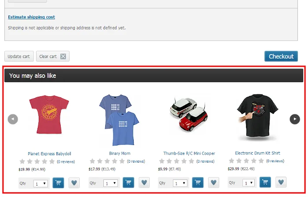The image size is (308, 197).
Task: Wishlist the Binary Mom shirt
Action: tap(144, 182)
